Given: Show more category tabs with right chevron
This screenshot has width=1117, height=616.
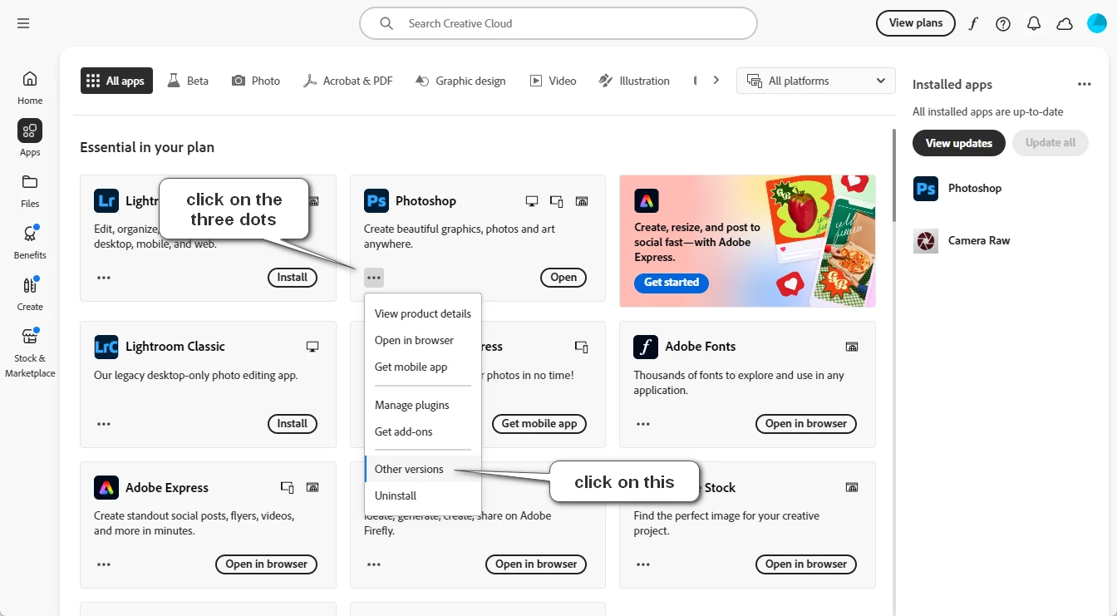Looking at the screenshot, I should point(716,81).
